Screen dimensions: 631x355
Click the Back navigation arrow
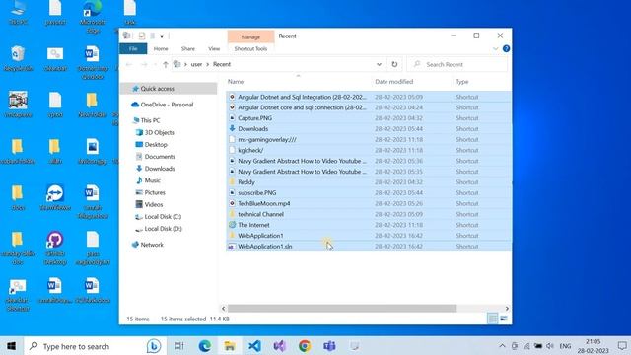click(x=129, y=64)
